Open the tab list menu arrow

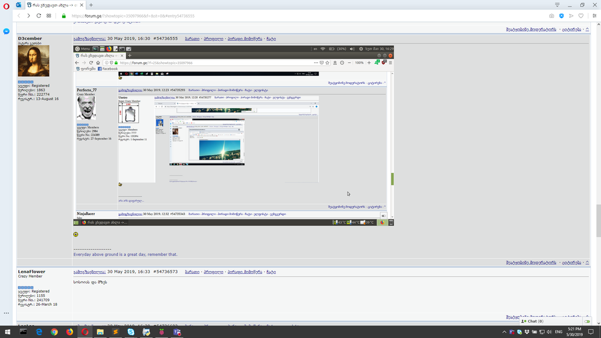click(557, 5)
